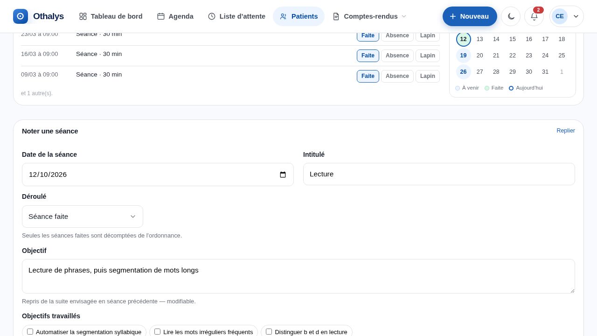This screenshot has width=597, height=336.
Task: Mark the 09/03 session as Lapin
Action: pyautogui.click(x=428, y=76)
